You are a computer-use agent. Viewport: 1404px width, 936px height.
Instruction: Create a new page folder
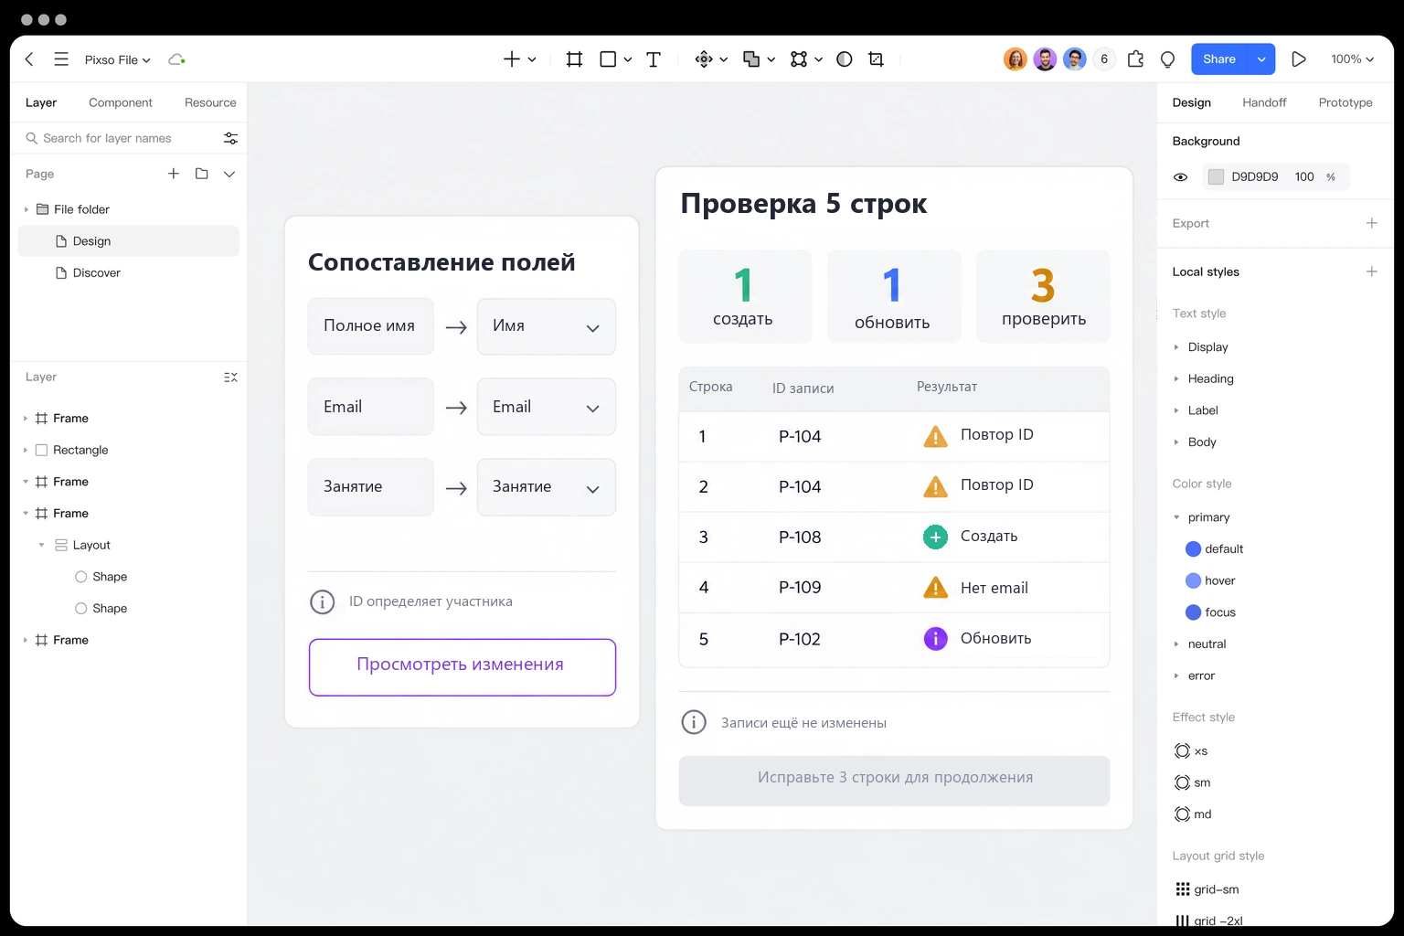pos(202,174)
